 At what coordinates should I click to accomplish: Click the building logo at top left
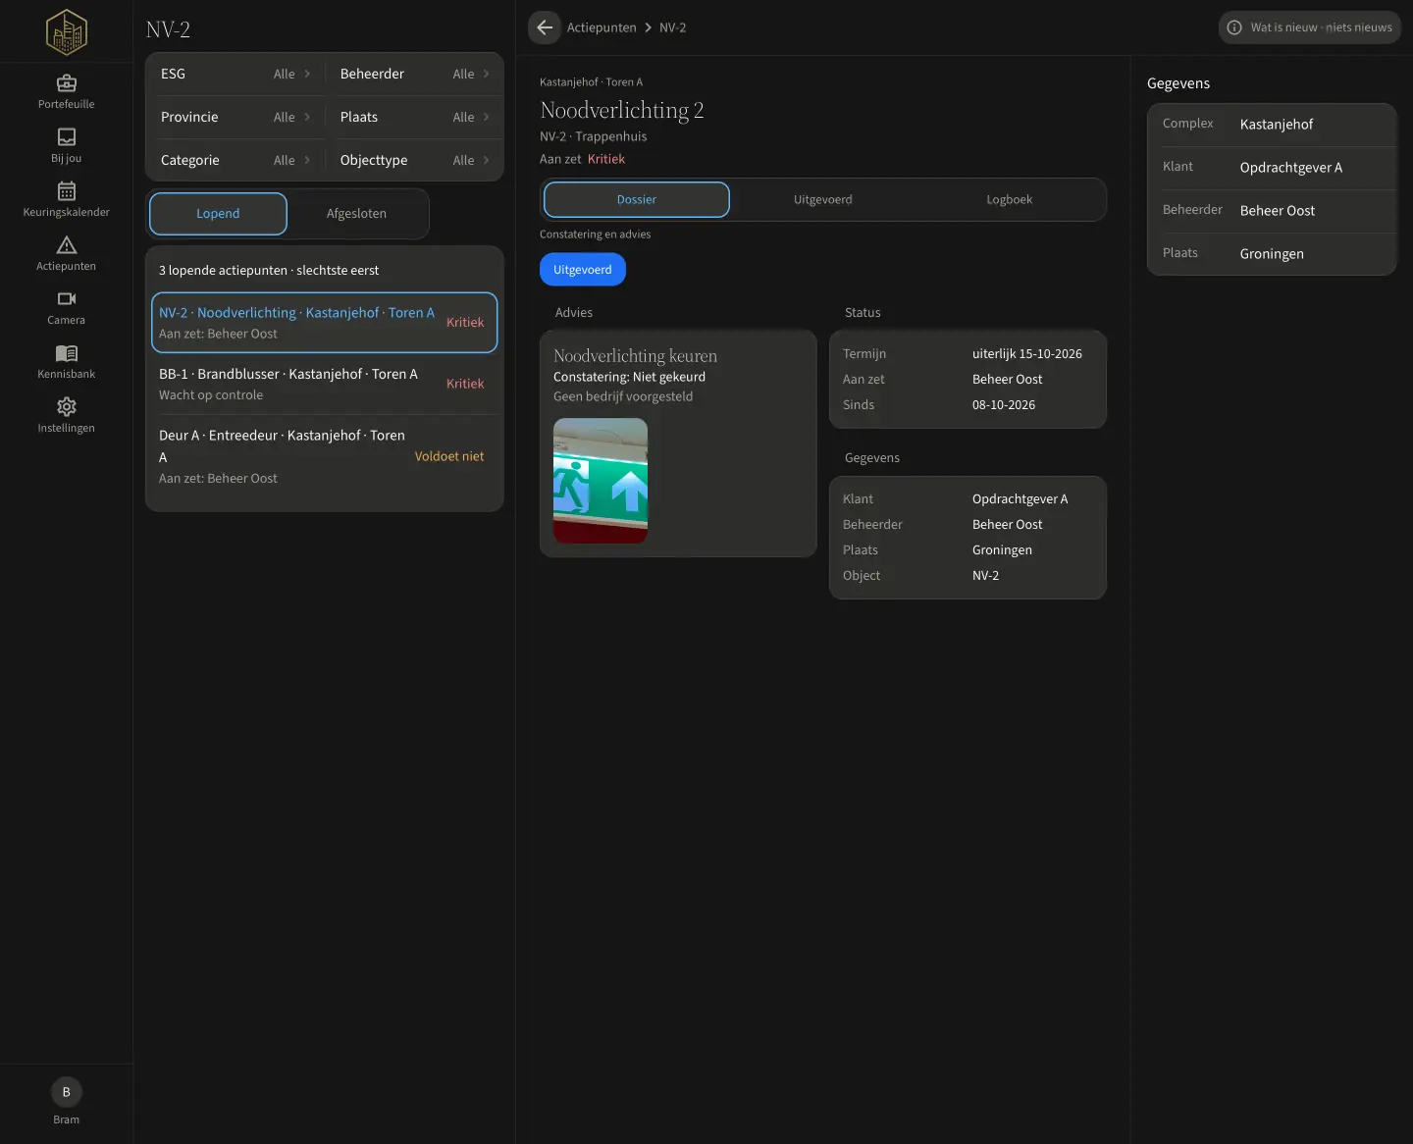pyautogui.click(x=67, y=31)
